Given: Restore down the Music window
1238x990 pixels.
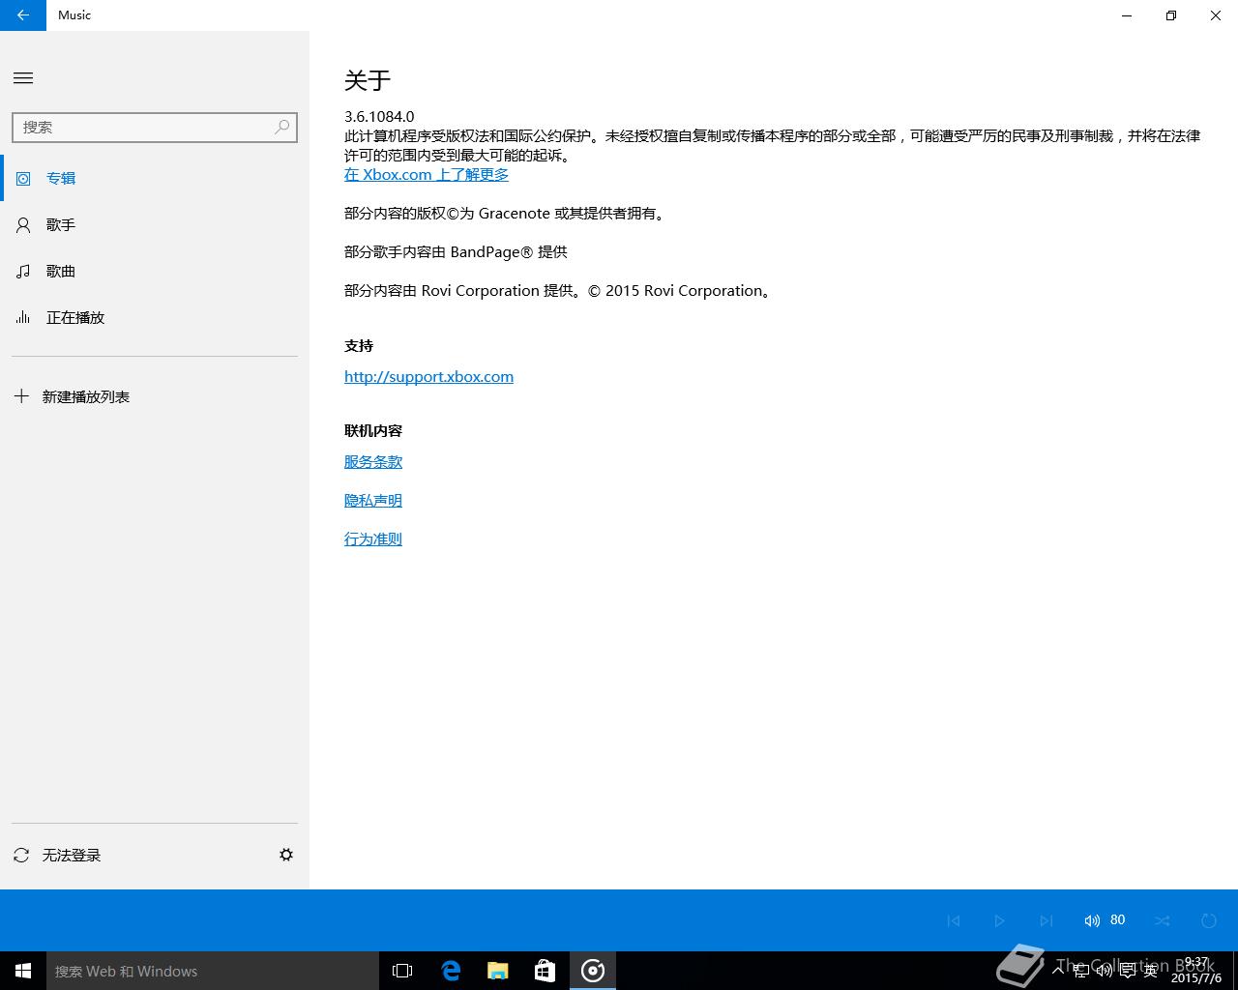Looking at the screenshot, I should coord(1171,15).
